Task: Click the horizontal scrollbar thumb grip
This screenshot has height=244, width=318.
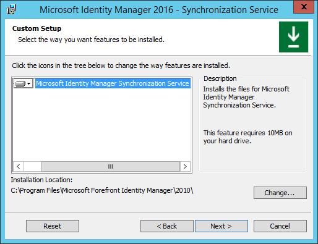Action: click(x=111, y=166)
